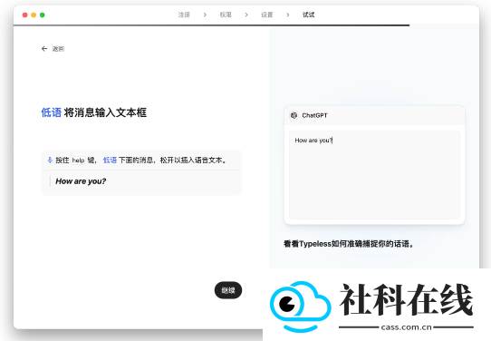The height and width of the screenshot is (341, 491).
Task: Click the cass.com.cn watermark link
Action: 406,327
